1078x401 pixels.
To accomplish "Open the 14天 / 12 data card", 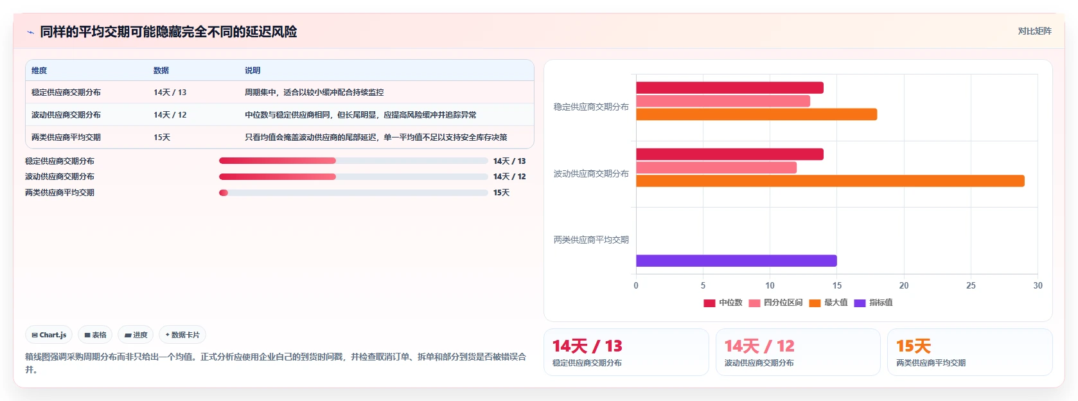I will tap(798, 352).
